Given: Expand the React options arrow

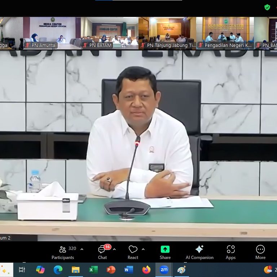Looking at the screenshot, I should 143,249.
